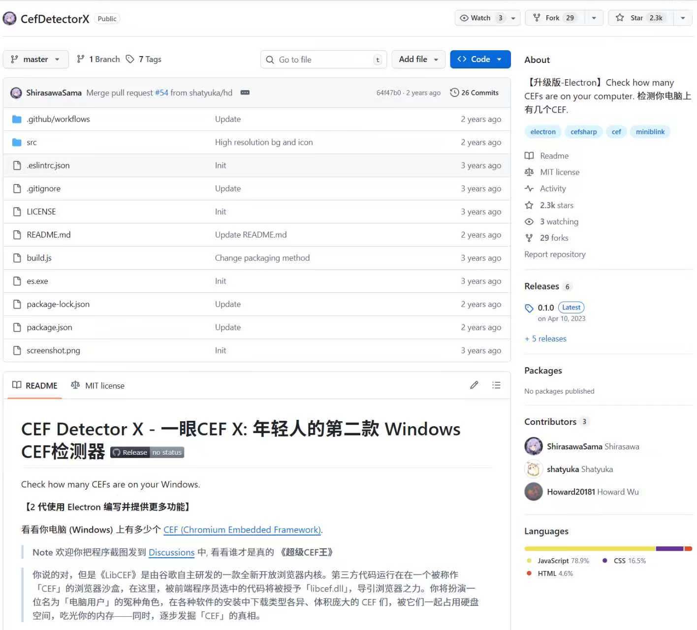The width and height of the screenshot is (697, 630).
Task: Open the Packages heading link
Action: click(543, 371)
